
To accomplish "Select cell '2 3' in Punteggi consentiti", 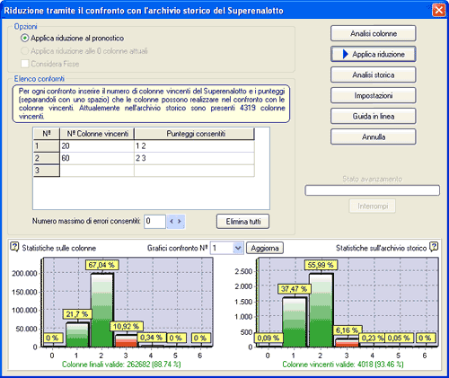I will [194, 158].
